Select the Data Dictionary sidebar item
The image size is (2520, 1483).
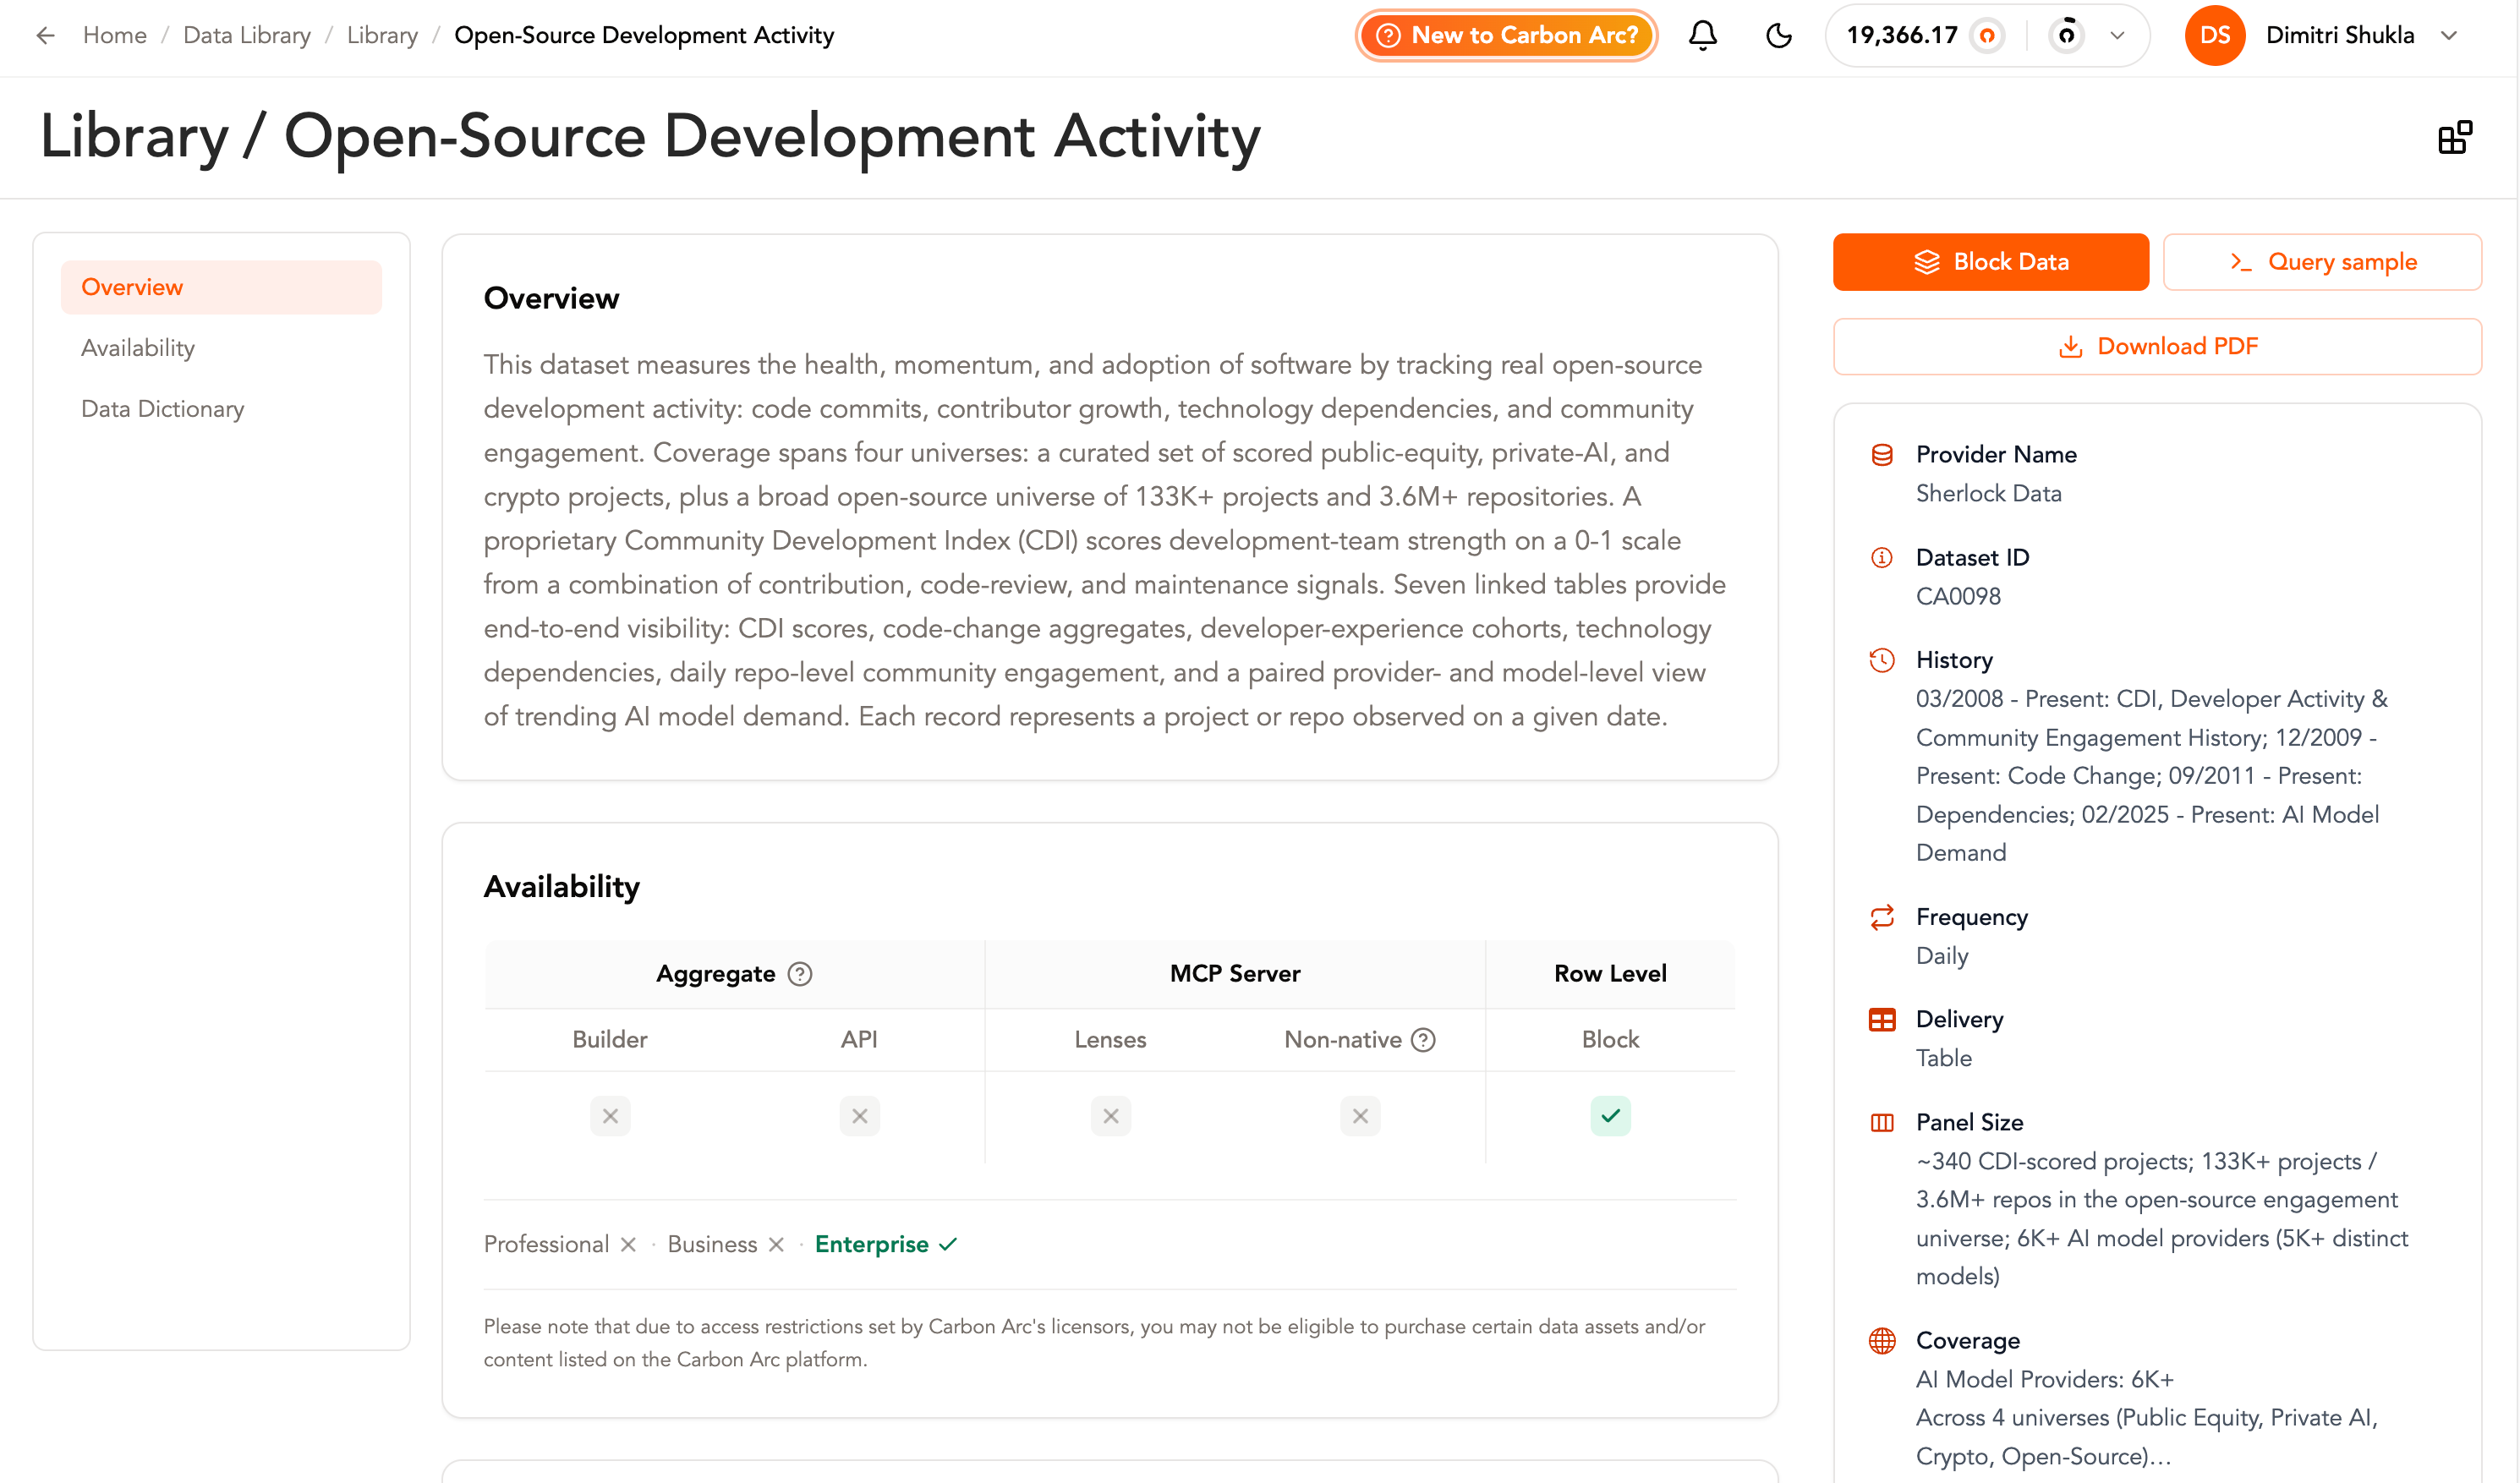pyautogui.click(x=221, y=409)
